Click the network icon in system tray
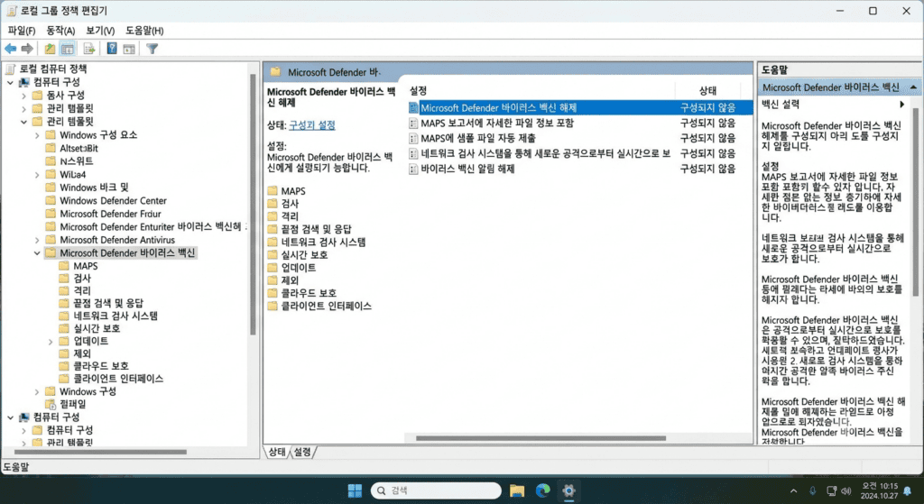 point(831,491)
